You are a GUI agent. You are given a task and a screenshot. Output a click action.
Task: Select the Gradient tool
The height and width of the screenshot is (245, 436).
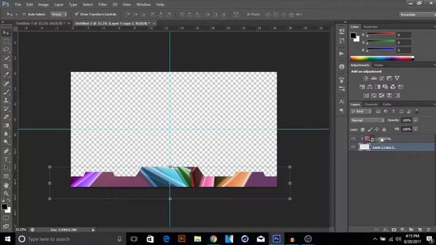[6, 125]
